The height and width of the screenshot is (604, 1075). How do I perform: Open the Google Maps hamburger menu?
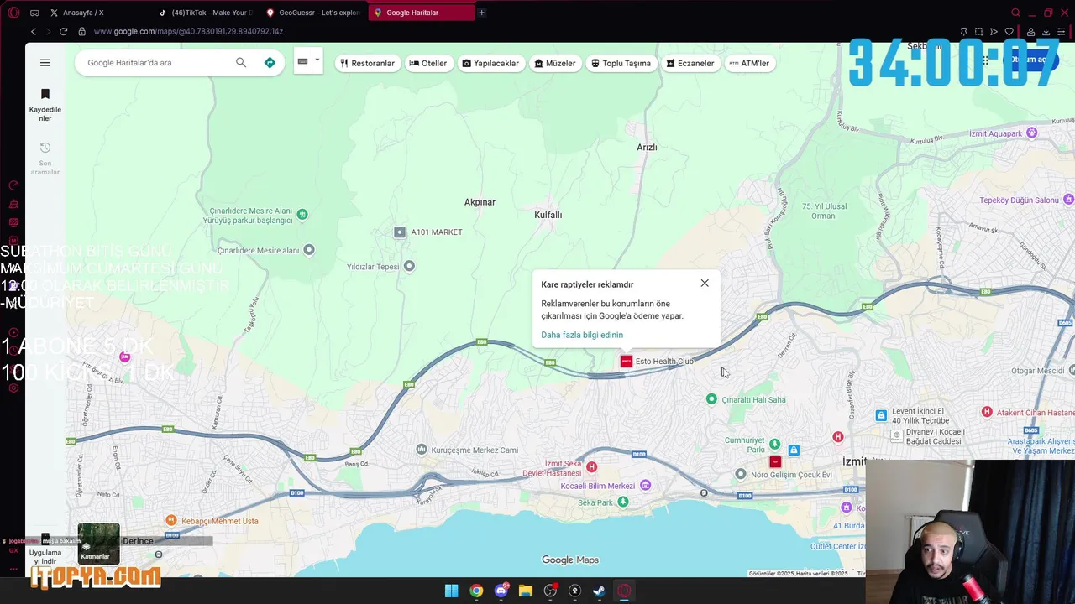coord(45,63)
